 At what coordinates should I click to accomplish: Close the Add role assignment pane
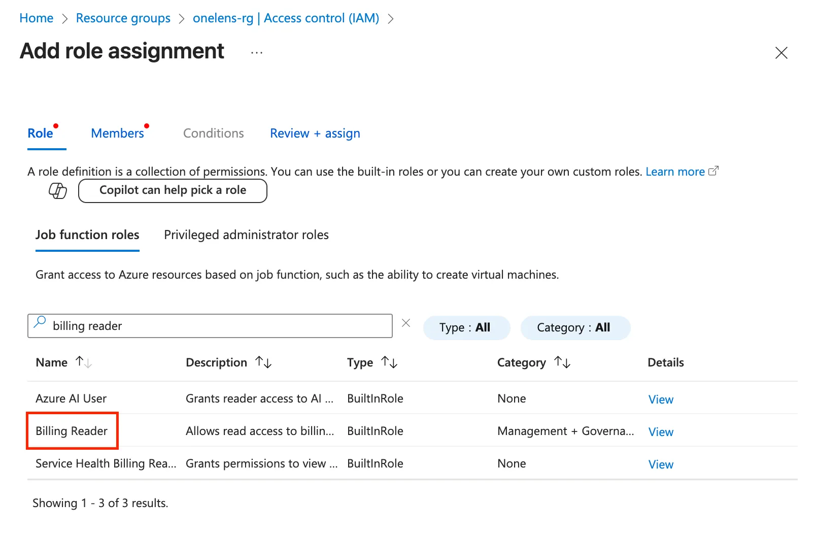[x=781, y=53]
